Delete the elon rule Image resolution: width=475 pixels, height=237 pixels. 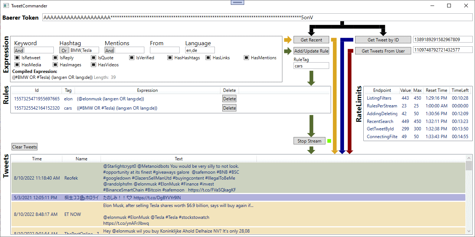pyautogui.click(x=229, y=99)
